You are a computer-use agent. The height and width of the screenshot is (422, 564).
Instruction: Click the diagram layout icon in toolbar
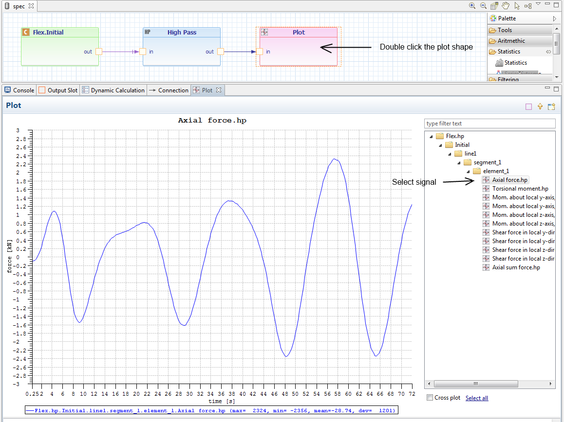pos(528,6)
